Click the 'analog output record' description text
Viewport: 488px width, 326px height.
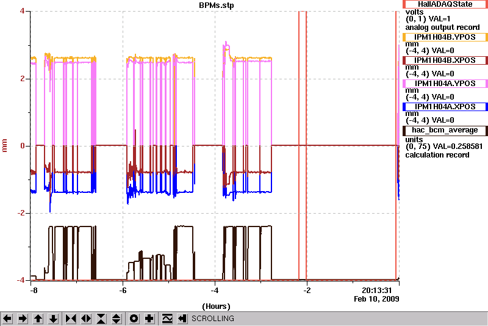click(x=442, y=27)
